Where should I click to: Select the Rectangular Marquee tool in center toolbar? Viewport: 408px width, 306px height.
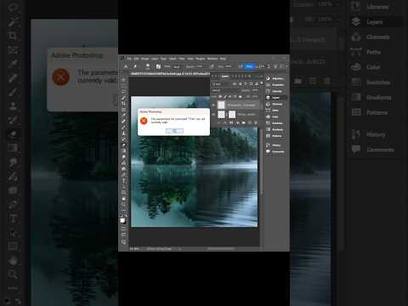coord(123,86)
